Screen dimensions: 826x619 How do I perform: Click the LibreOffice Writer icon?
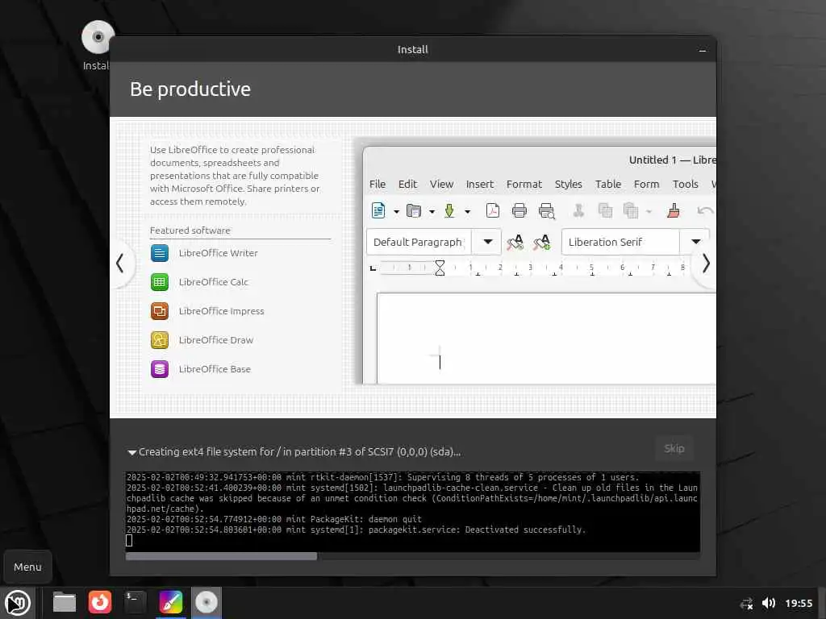click(x=160, y=253)
